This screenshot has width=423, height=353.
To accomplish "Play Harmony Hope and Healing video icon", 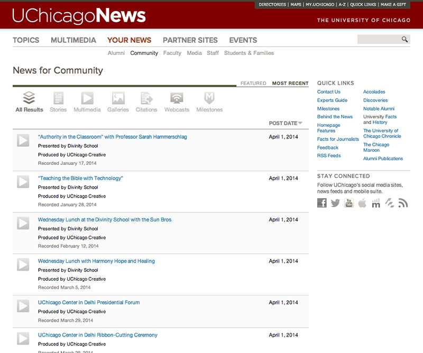I will 23,265.
